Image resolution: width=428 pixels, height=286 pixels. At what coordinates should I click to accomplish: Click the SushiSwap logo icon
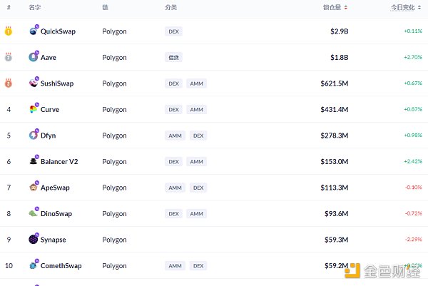(34, 83)
